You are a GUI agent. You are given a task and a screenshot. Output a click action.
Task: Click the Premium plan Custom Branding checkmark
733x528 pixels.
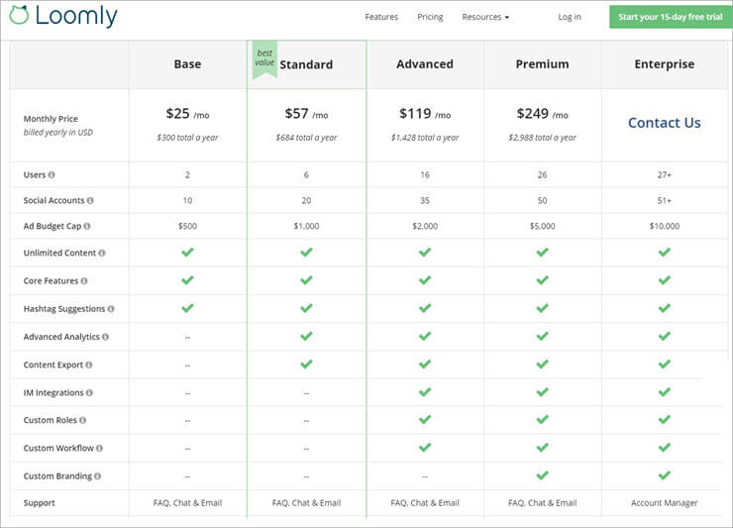(542, 475)
